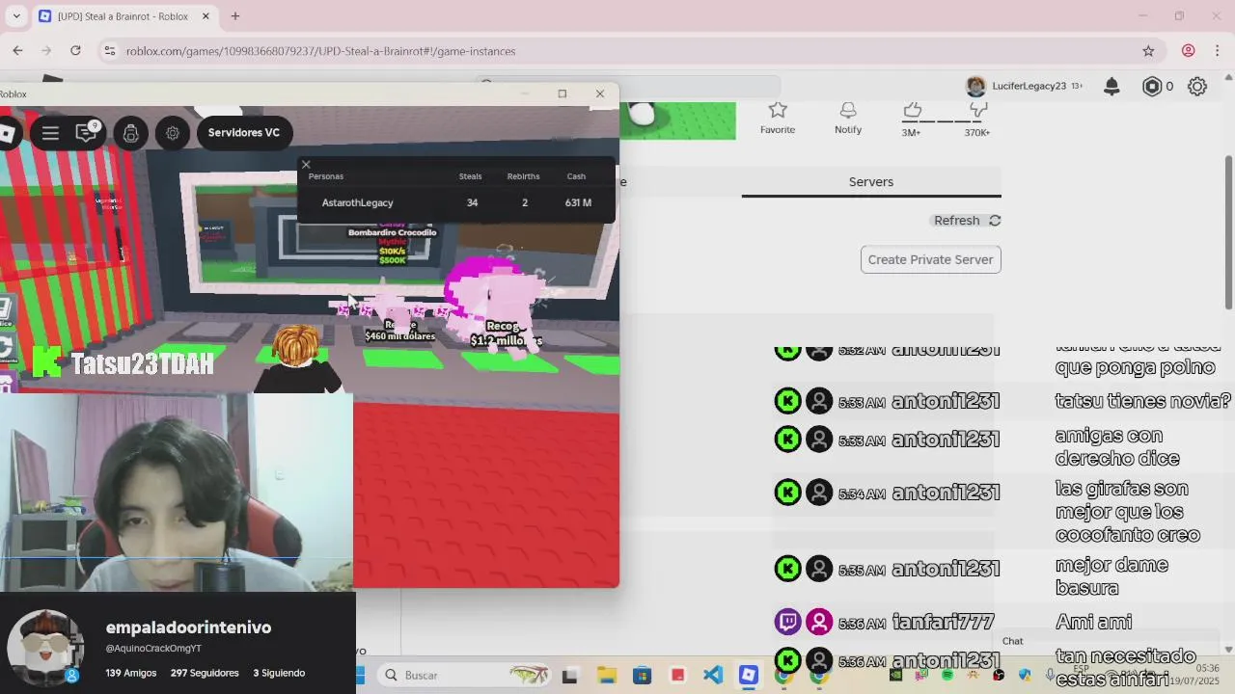Click the webcam video overlay
1235x694 pixels.
[177, 492]
